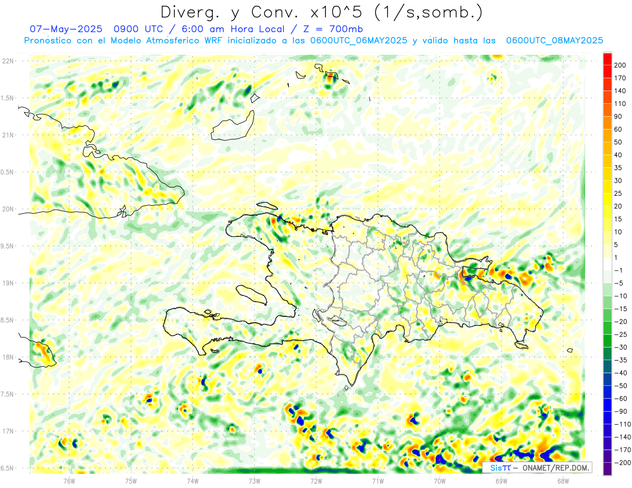Click the '69W' longitude label
This screenshot has height=488, width=632.
[501, 481]
